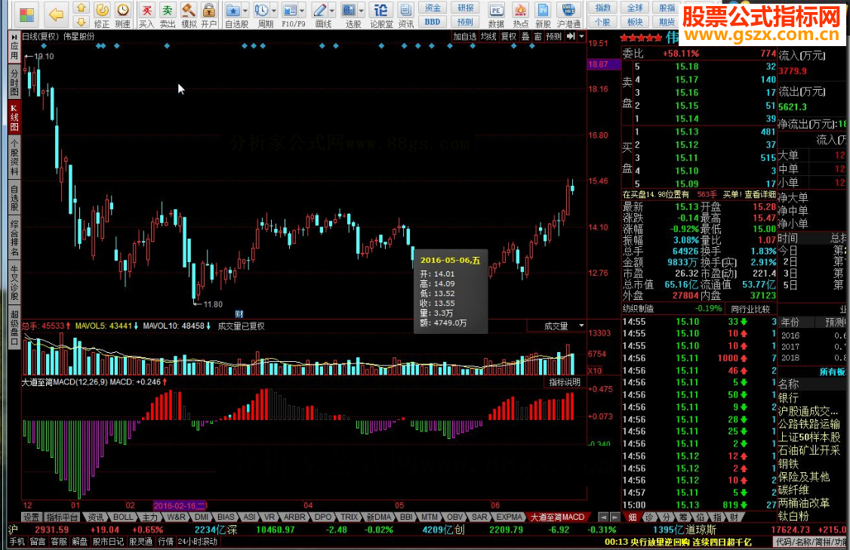Switch to the 个股资料 sidebar tab
The width and height of the screenshot is (850, 550).
click(14, 158)
